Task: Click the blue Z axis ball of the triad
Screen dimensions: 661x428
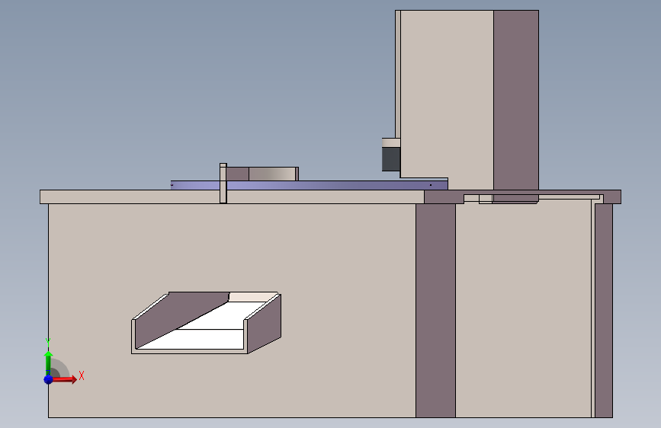Action: [49, 379]
